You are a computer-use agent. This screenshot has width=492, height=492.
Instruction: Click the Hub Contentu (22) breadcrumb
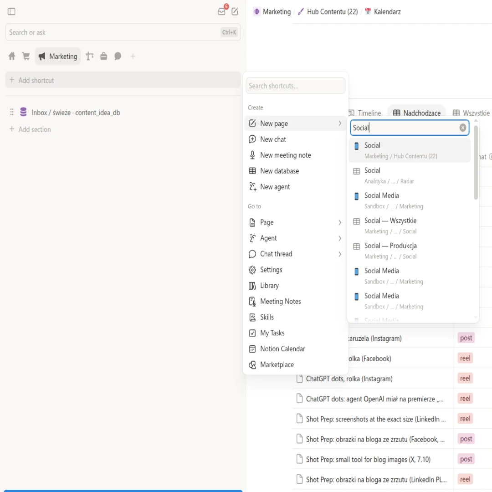click(328, 11)
